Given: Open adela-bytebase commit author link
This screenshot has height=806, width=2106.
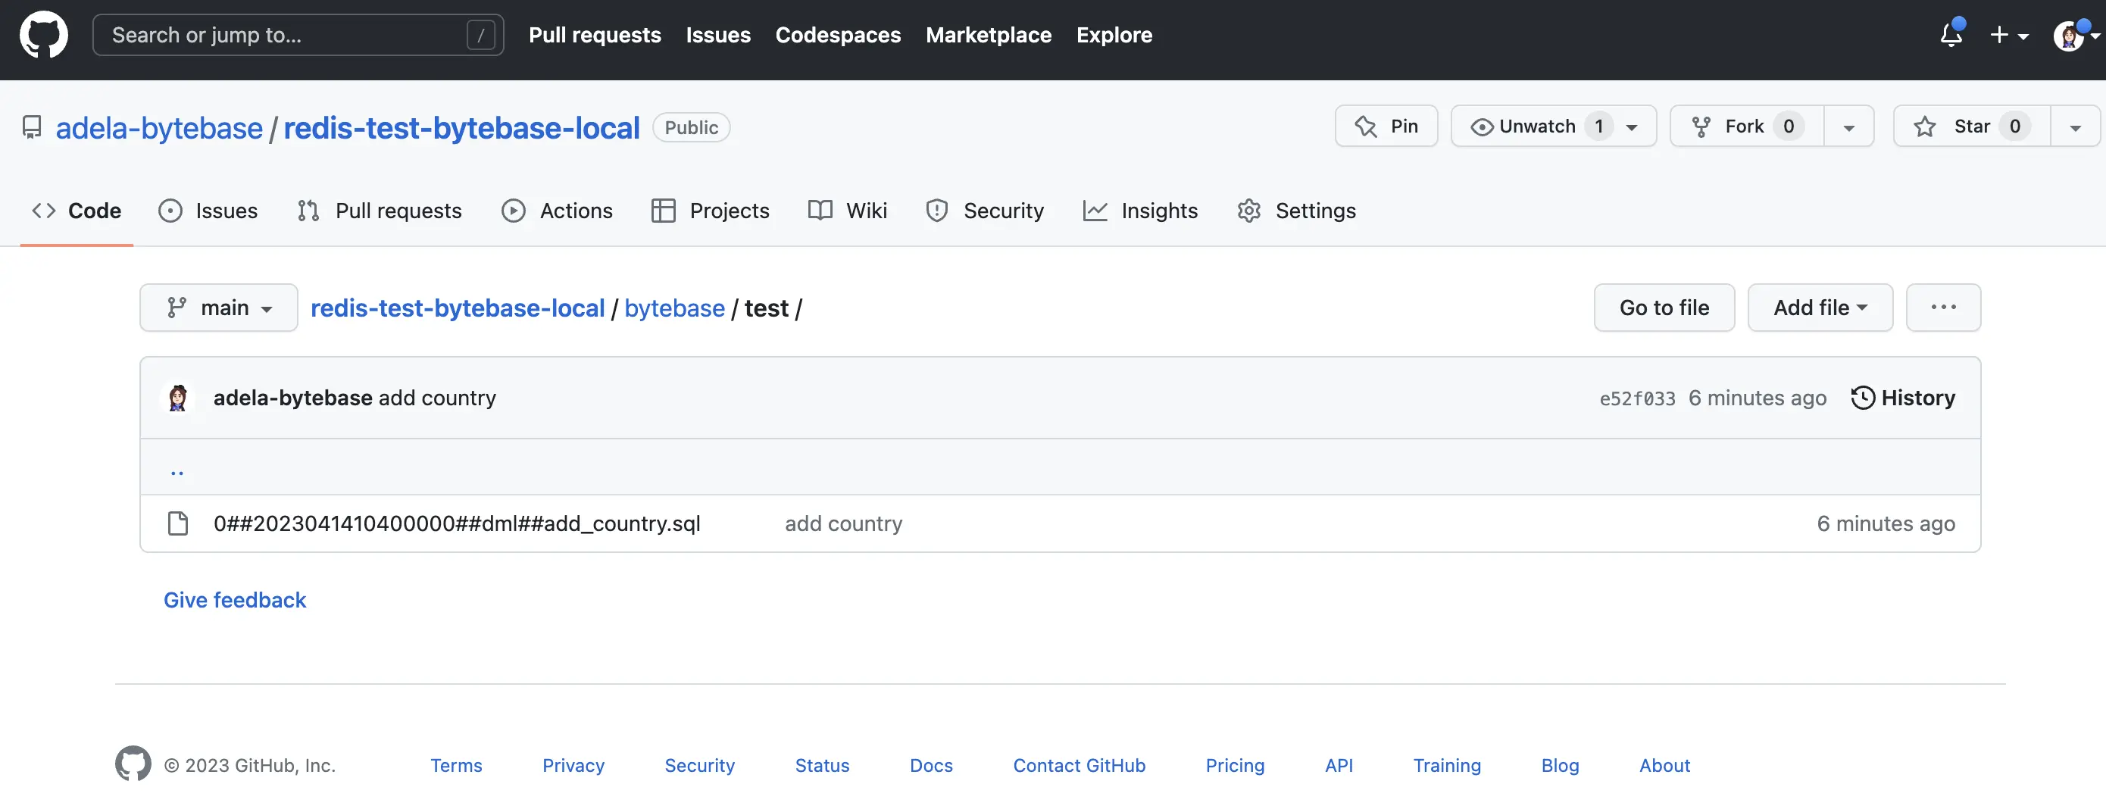Looking at the screenshot, I should [292, 398].
